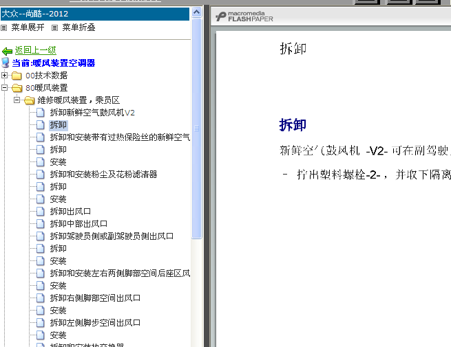
Task: Click the green back arrow icon
Action: tap(7, 51)
